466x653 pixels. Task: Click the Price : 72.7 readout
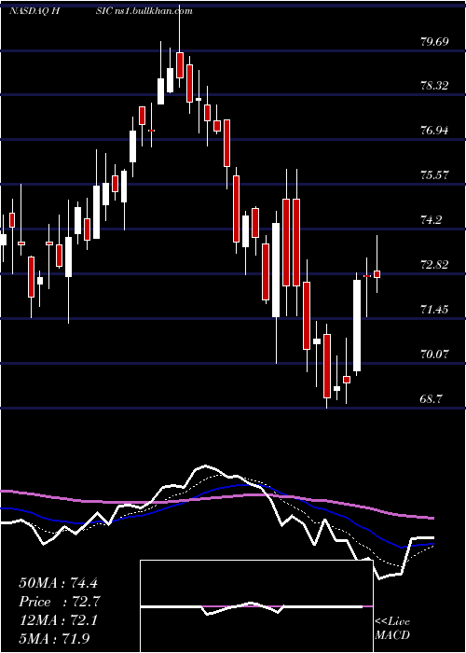pos(59,602)
